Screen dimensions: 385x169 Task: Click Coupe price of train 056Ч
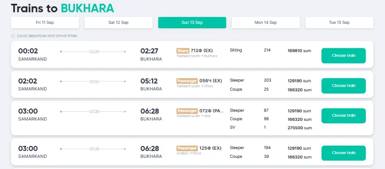click(x=299, y=90)
